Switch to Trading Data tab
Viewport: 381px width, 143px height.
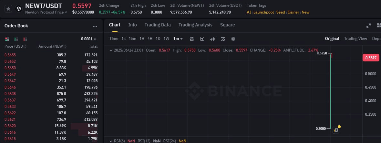[x=158, y=25]
